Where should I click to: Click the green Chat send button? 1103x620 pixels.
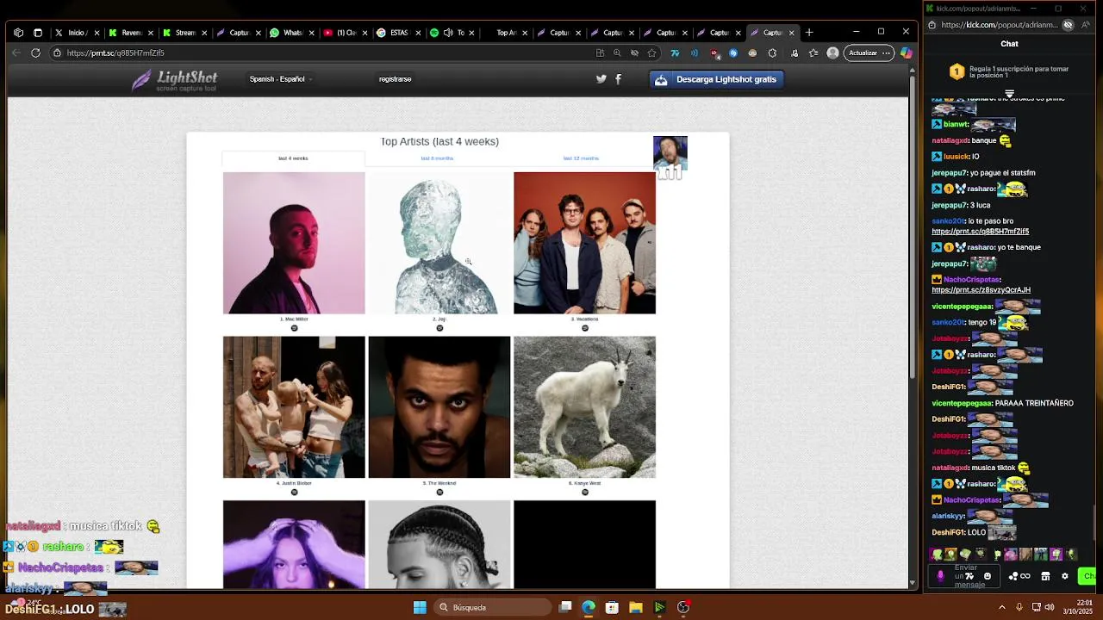[1088, 576]
